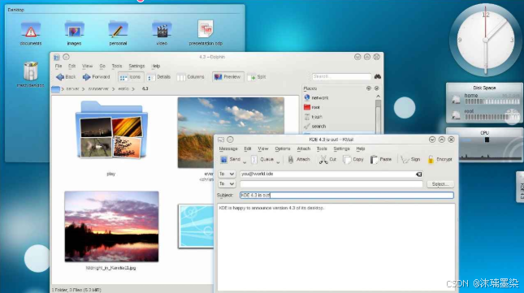This screenshot has width=524, height=293.
Task: Click the folder icon starting the breadcrumb
Action: pyautogui.click(x=55, y=89)
